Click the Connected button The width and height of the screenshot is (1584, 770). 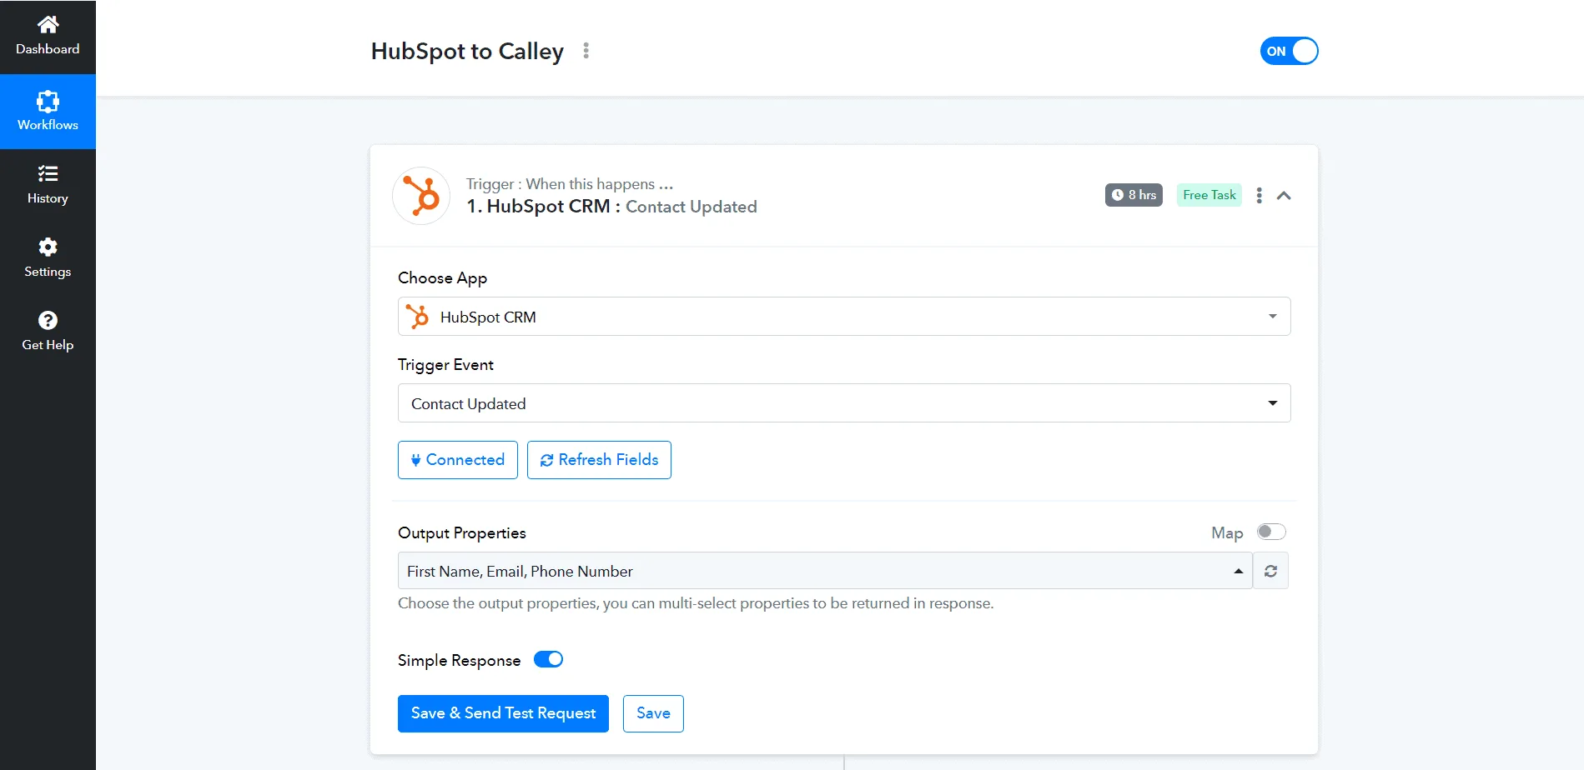tap(458, 460)
